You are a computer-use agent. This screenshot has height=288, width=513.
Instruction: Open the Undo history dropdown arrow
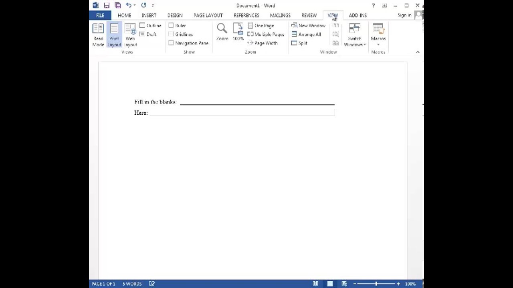[x=134, y=5]
